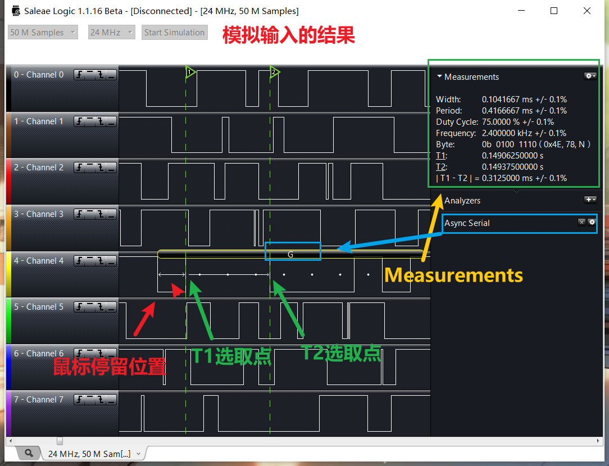Screen dimensions: 609x466
Task: Open Measurements gear options menu
Action: point(590,76)
